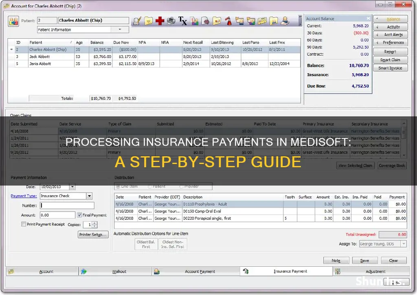The width and height of the screenshot is (417, 295).
Task: Open the payment Date picker dropdown
Action: (x=72, y=187)
